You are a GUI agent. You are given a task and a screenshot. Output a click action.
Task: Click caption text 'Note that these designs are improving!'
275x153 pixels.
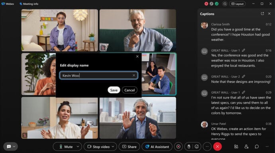(241, 81)
